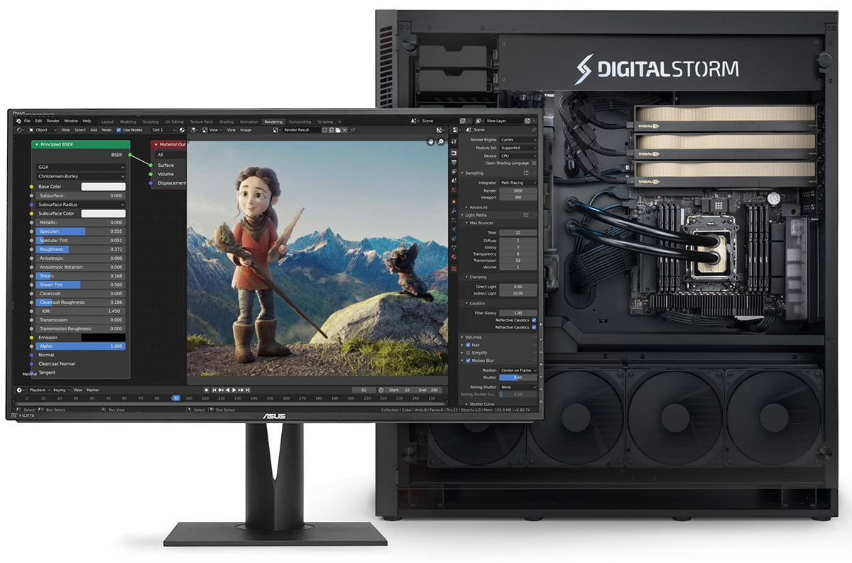Select the Modifiers wrench icon
The image size is (852, 563).
coord(454,211)
